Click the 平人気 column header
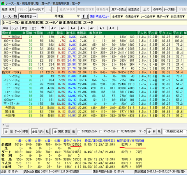 [x=142, y=33]
